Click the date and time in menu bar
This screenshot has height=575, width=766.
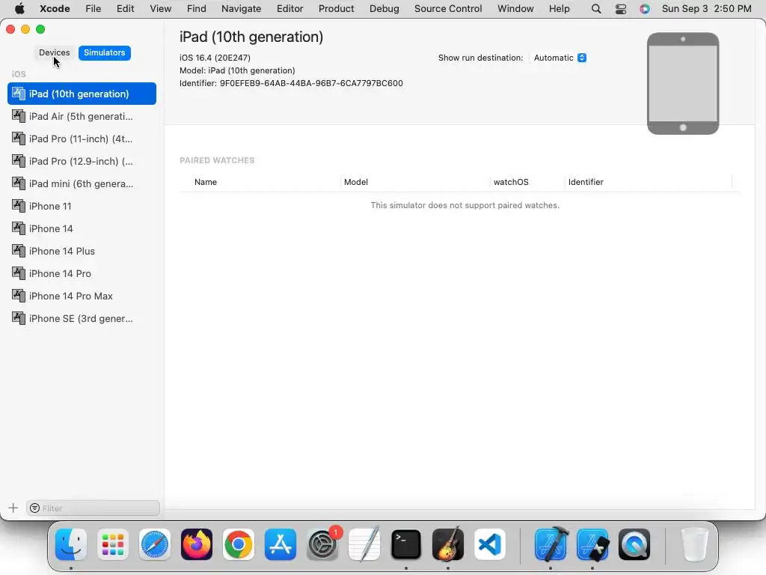(706, 9)
